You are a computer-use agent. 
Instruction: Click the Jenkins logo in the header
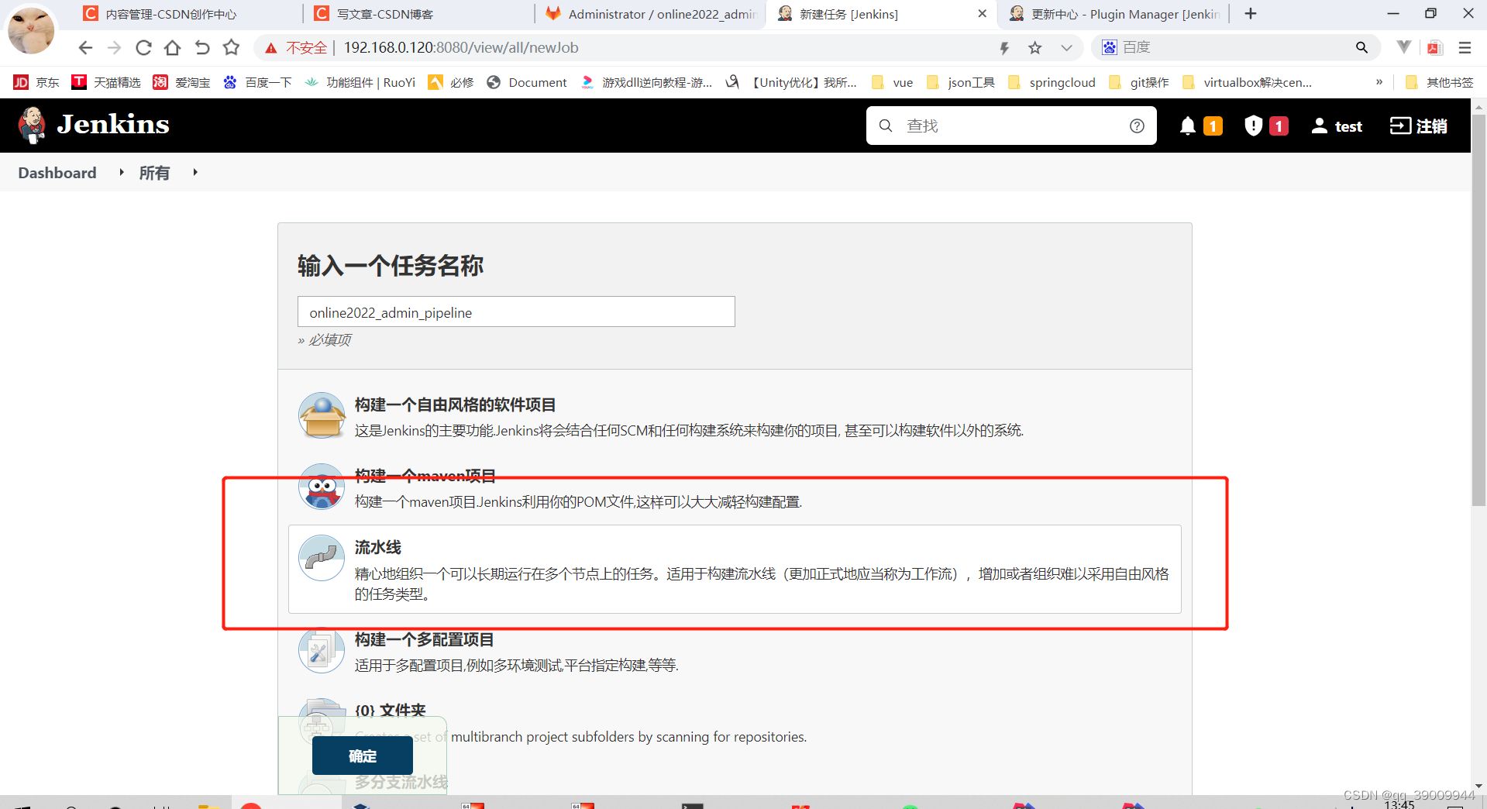(x=94, y=125)
